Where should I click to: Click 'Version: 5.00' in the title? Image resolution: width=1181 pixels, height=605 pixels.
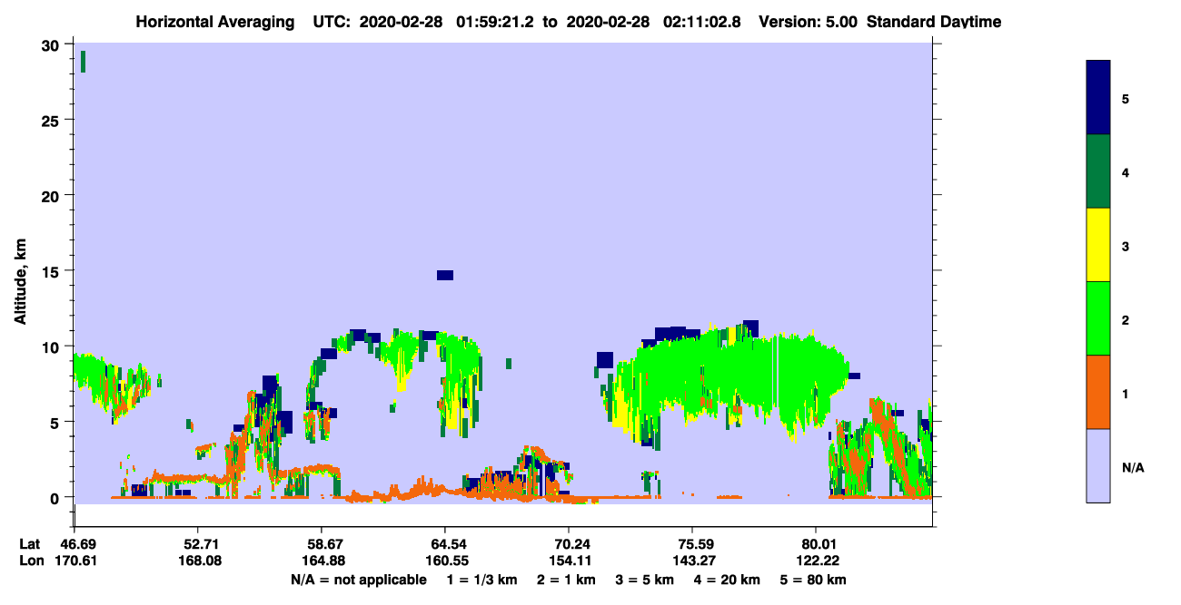coord(808,21)
